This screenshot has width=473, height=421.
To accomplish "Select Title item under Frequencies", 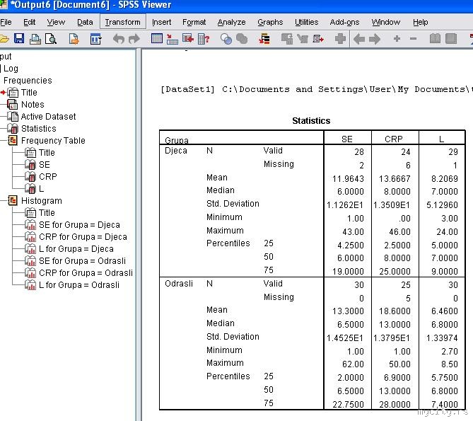I will [x=29, y=93].
